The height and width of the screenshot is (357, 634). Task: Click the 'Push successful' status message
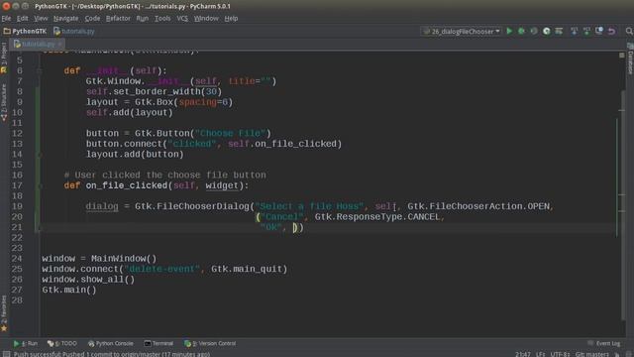point(112,354)
